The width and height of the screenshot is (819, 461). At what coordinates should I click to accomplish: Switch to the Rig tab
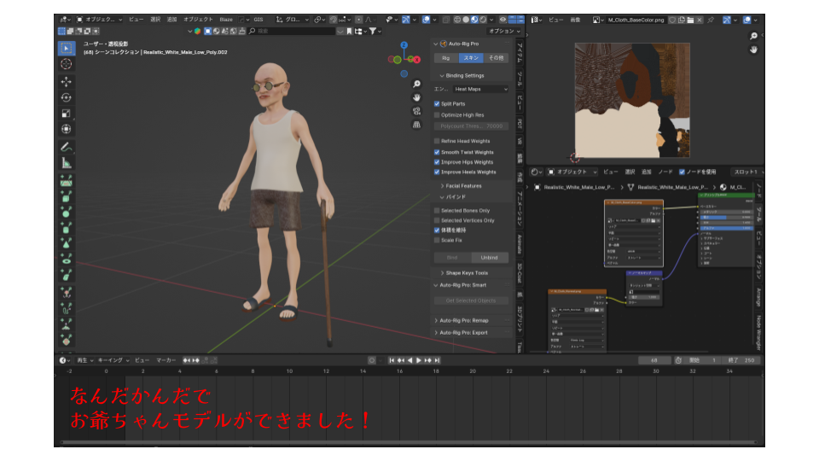click(445, 58)
